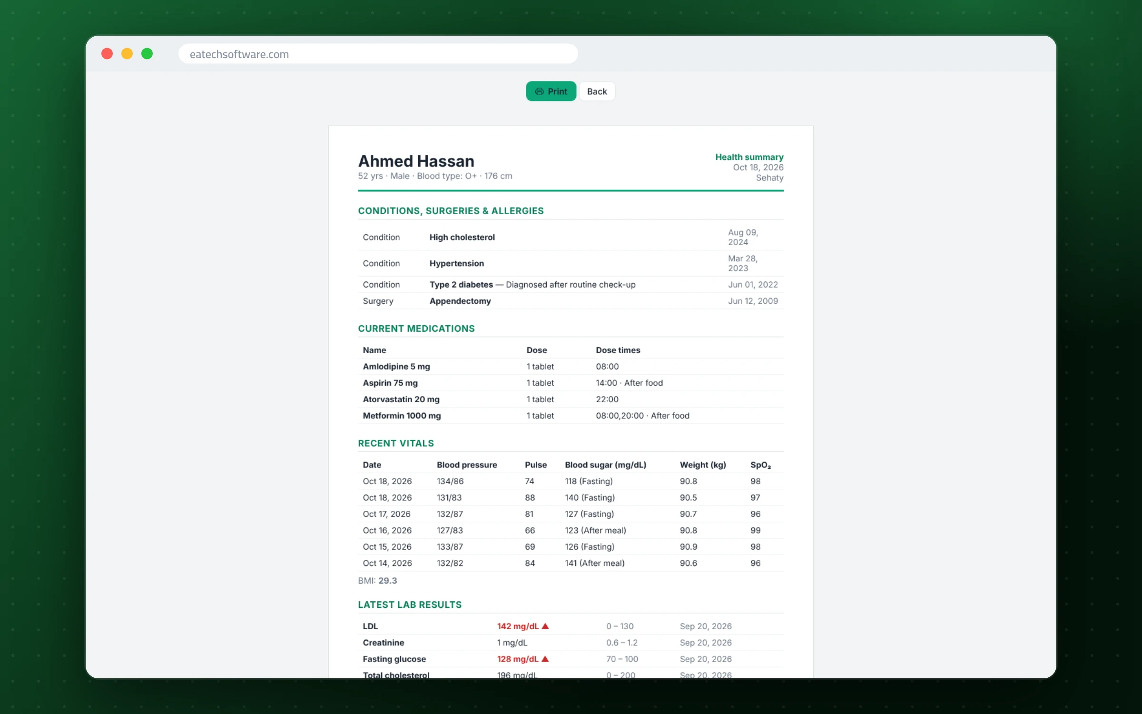Click the printer icon inside Print button
This screenshot has width=1142, height=714.
539,91
